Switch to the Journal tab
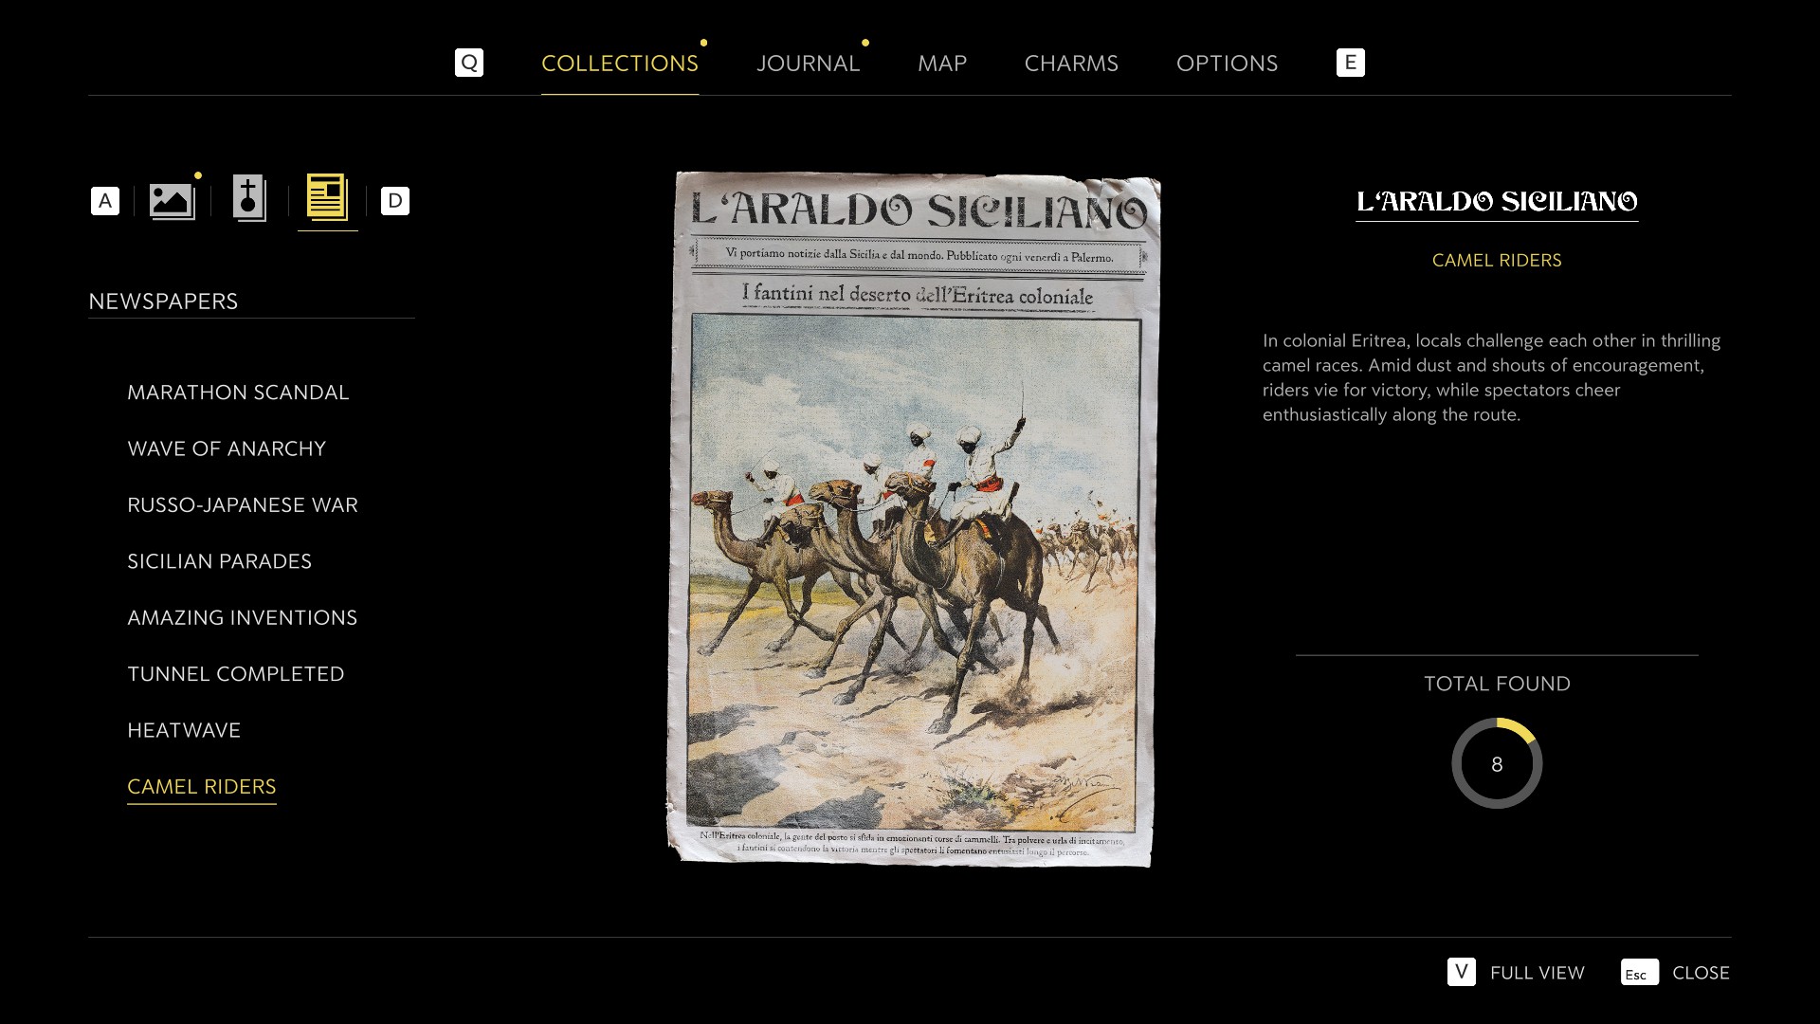1820x1024 pixels. pos(808,64)
